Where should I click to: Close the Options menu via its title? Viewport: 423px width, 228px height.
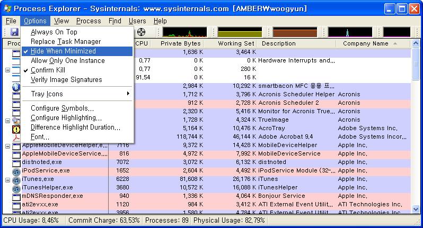35,21
